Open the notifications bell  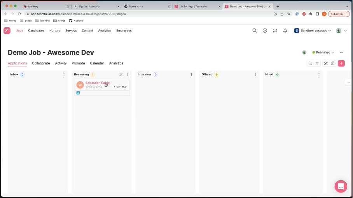(x=285, y=31)
